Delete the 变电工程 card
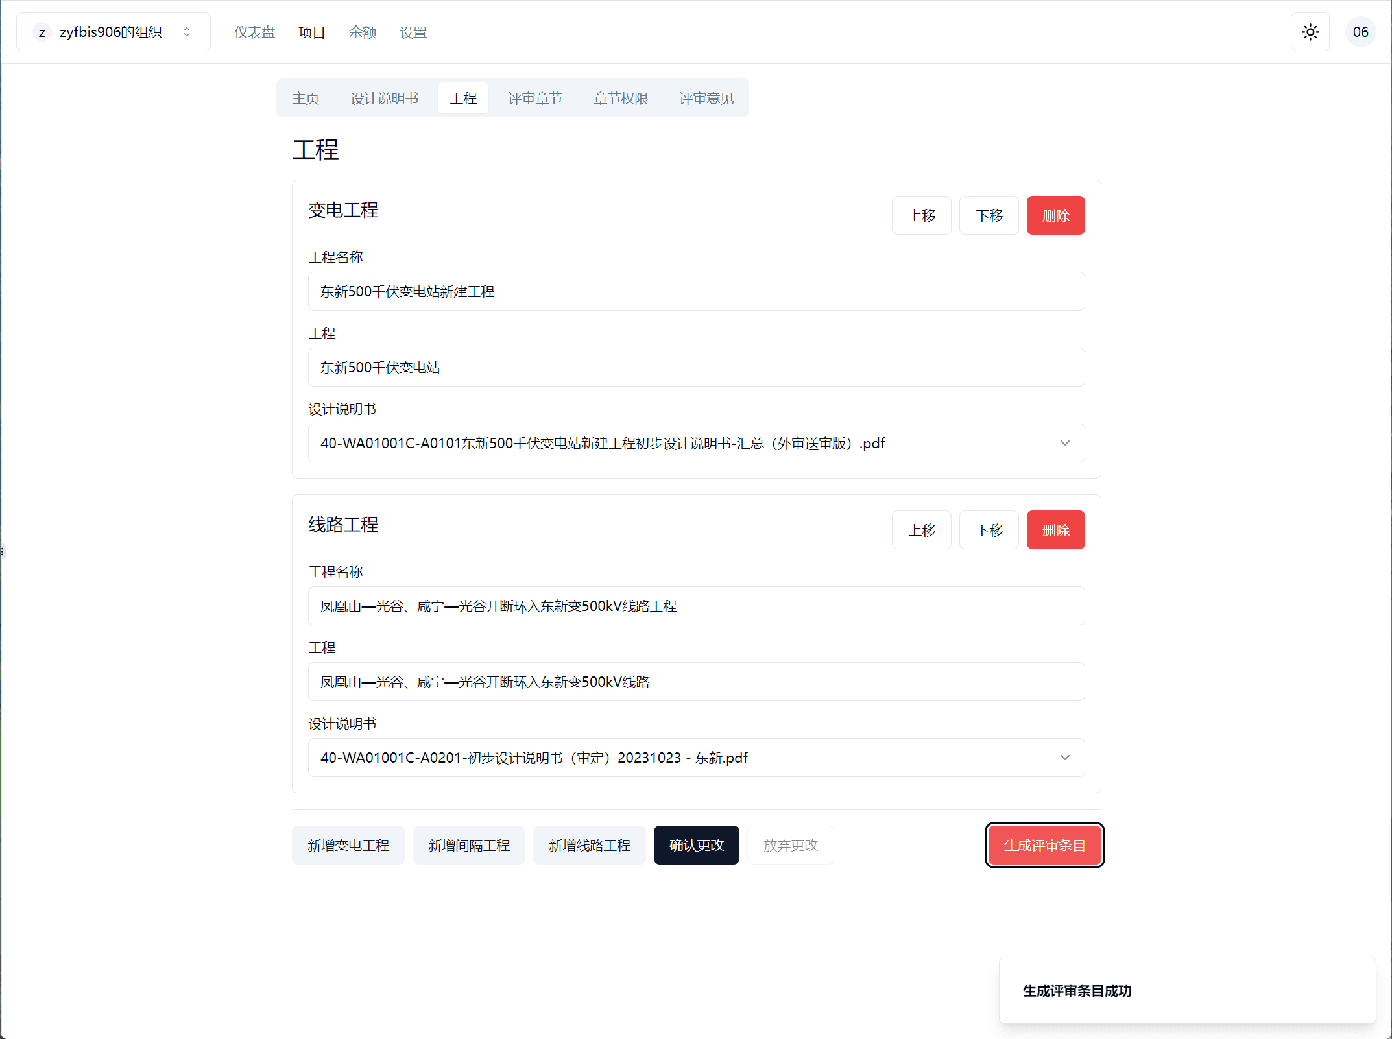The width and height of the screenshot is (1392, 1039). 1056,215
